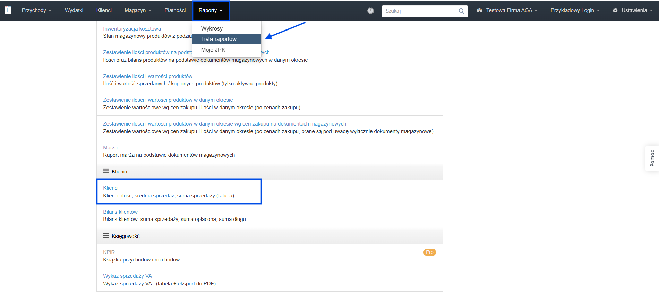Go to Wydatki in the navbar

(x=74, y=10)
